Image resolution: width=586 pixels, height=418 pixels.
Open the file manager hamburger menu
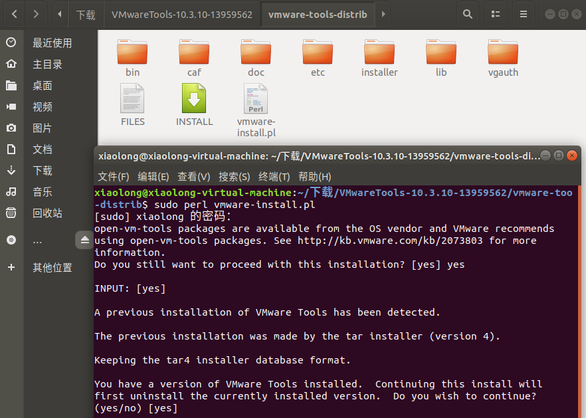tap(524, 14)
